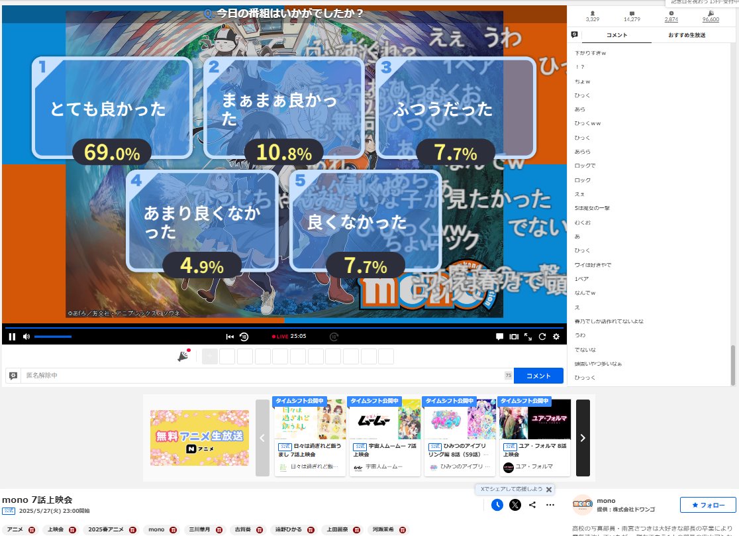Pause the live stream playback
Screen dimensions: 739x536
[13, 337]
